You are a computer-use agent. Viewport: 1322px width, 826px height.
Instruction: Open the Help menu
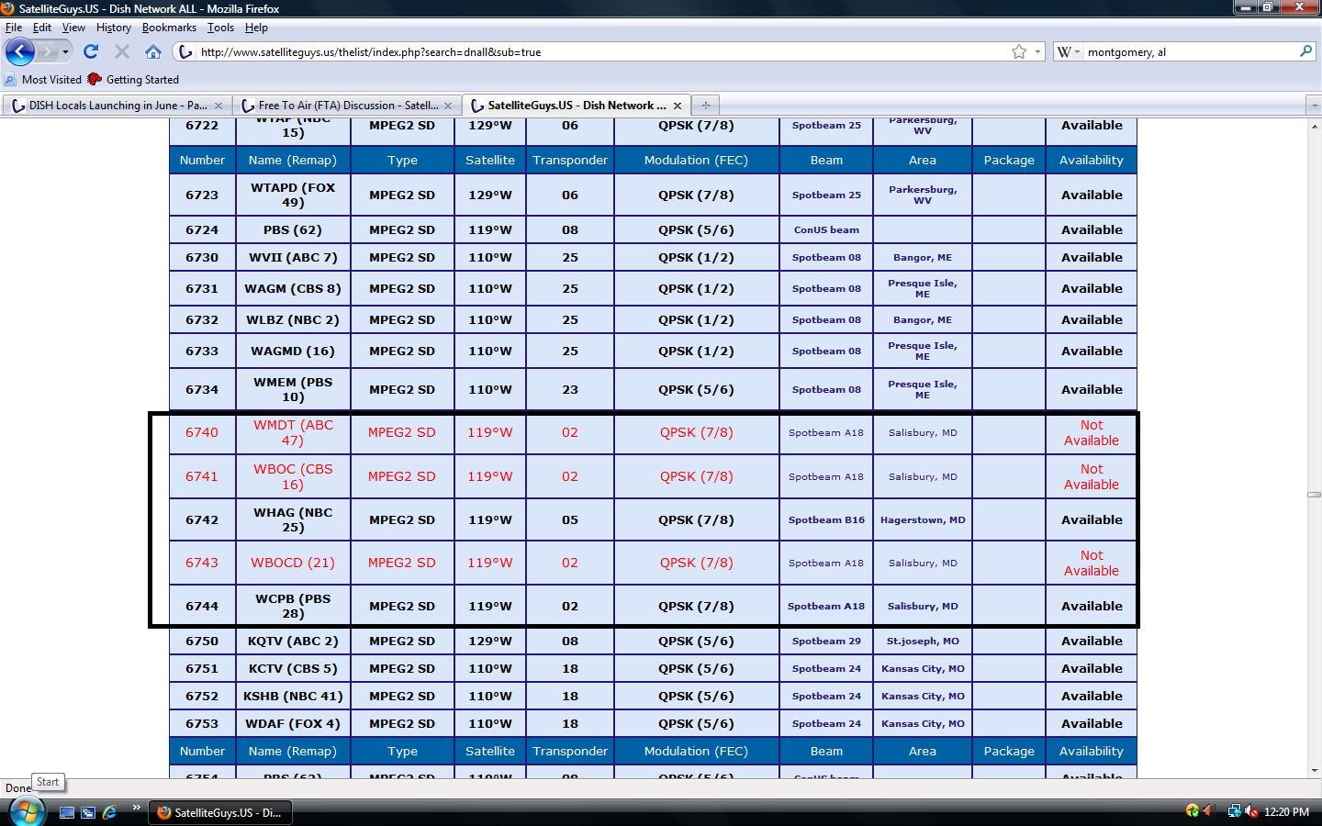coord(256,28)
